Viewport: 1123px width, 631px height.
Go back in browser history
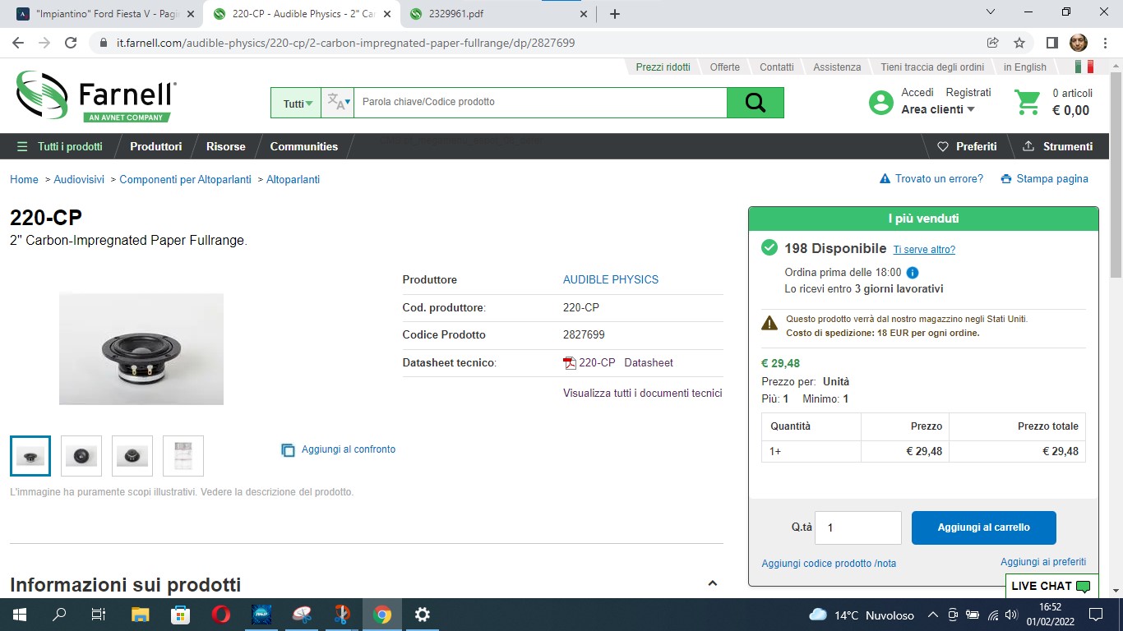tap(18, 43)
